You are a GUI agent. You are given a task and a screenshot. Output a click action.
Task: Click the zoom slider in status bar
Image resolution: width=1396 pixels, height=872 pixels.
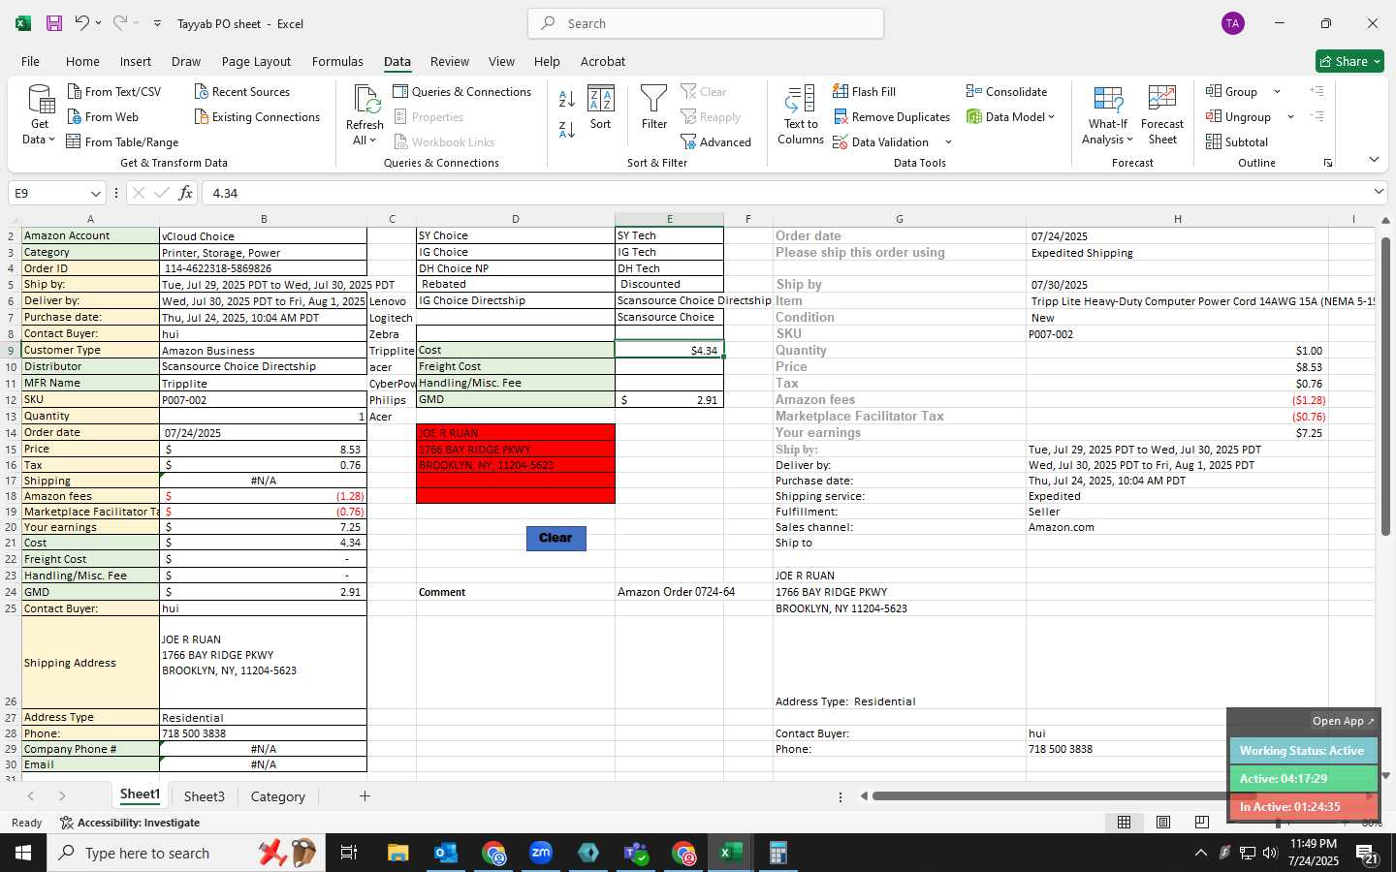1278,823
